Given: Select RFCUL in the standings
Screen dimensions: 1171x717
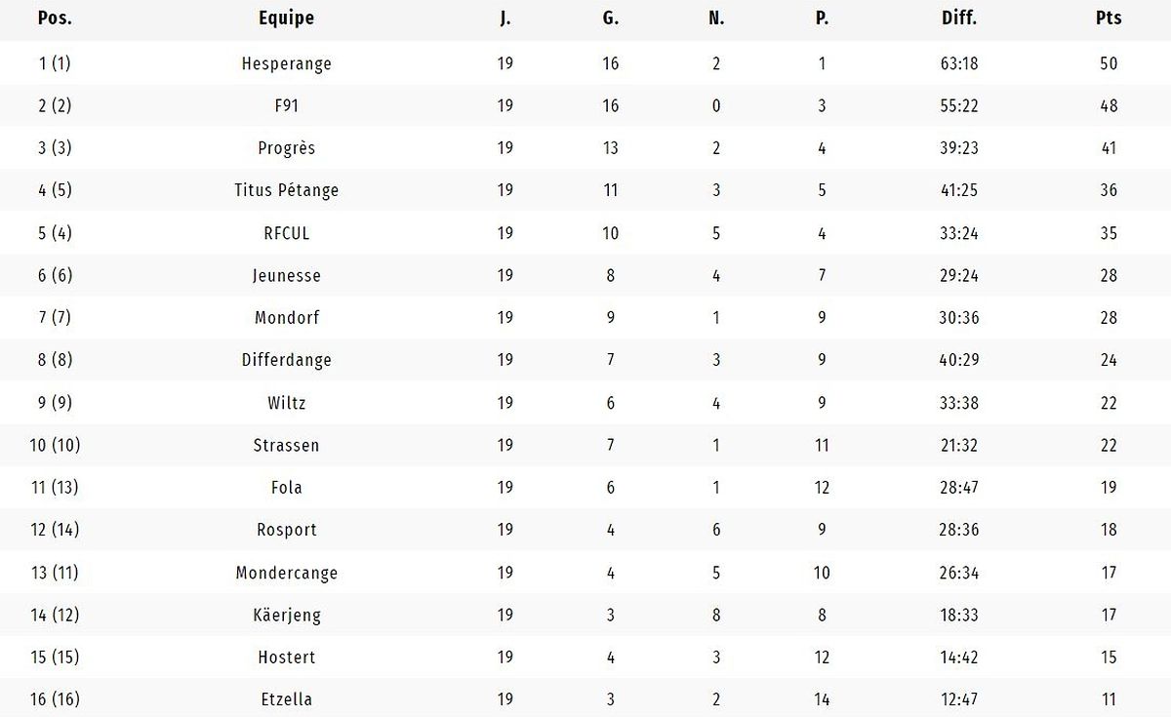Looking at the screenshot, I should pyautogui.click(x=286, y=233).
